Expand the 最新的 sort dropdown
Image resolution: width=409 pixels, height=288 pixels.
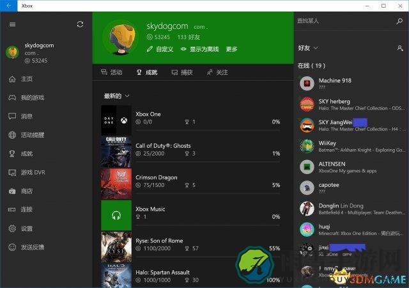tap(116, 96)
